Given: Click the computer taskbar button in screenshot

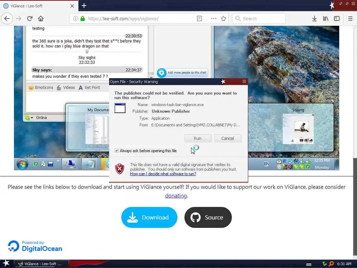Looking at the screenshot, I should [70, 164].
